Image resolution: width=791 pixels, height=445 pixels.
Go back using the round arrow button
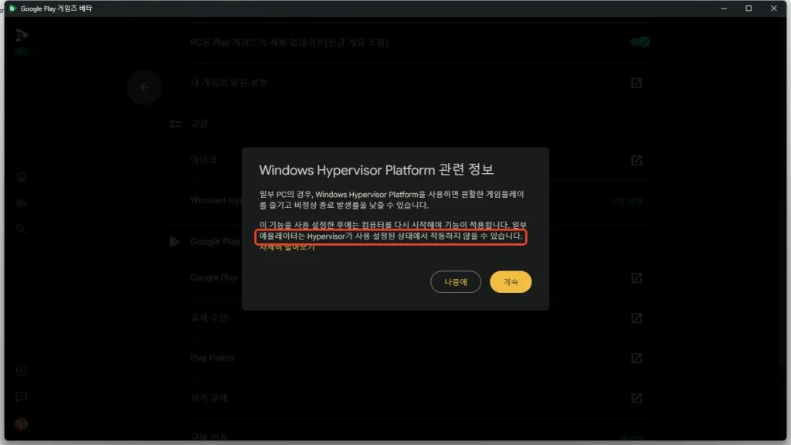(x=144, y=87)
